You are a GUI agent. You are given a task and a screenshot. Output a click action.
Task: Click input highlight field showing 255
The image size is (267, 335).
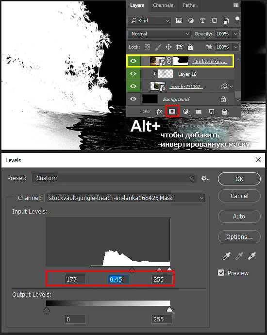point(162,279)
